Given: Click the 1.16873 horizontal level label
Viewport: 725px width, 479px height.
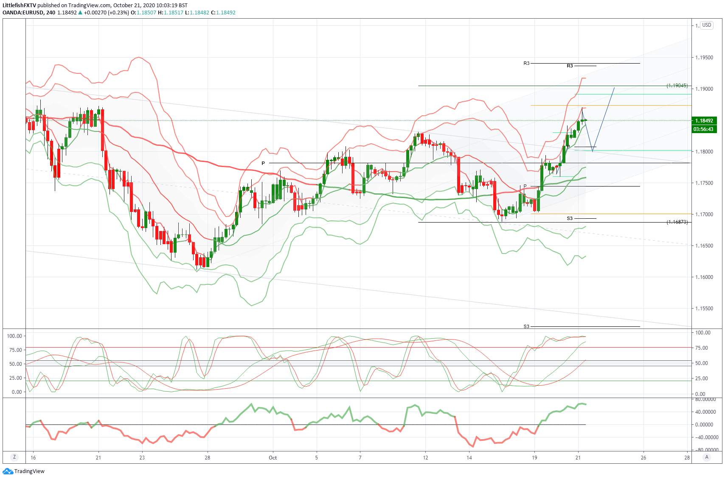Looking at the screenshot, I should point(677,222).
